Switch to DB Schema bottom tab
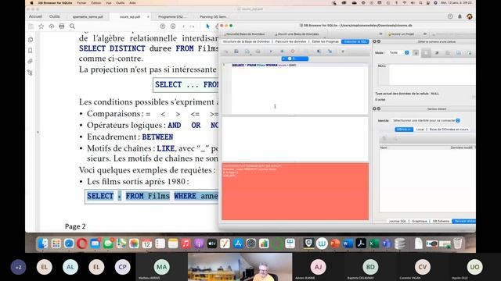Screen dimensions: 501x281 [441, 221]
